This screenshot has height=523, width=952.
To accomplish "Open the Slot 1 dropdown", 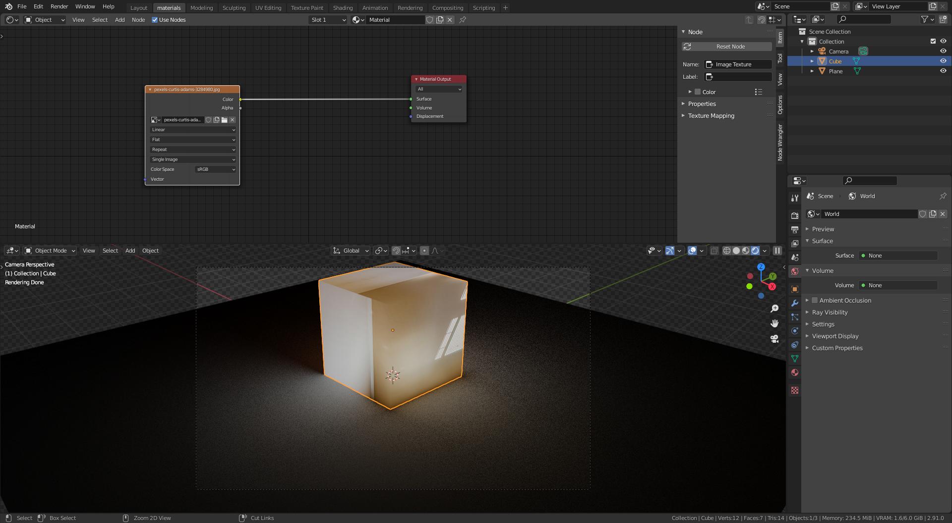I will [x=328, y=20].
